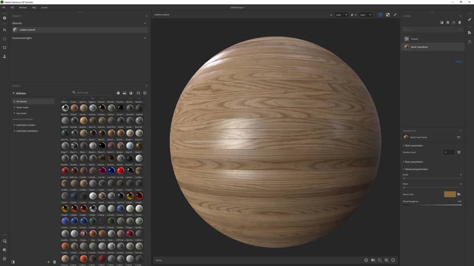Open the Edit menu

tap(13, 7)
